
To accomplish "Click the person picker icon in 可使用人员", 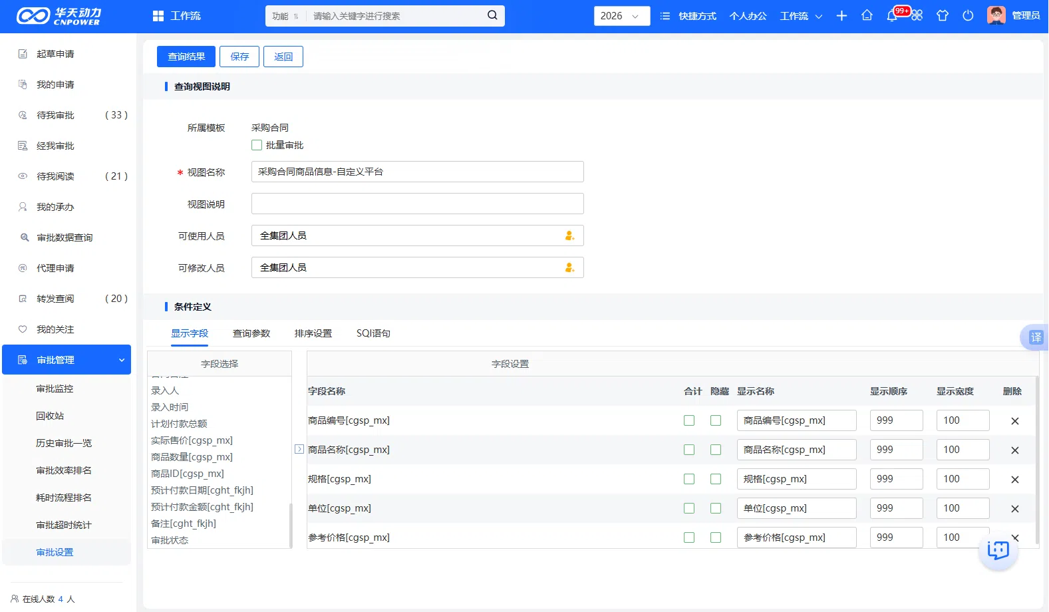I will [569, 235].
